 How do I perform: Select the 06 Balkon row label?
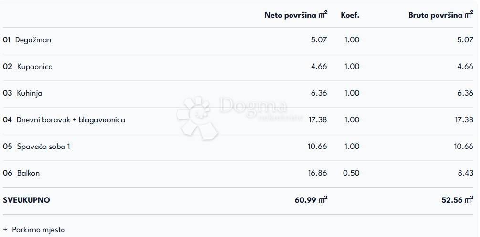click(21, 173)
